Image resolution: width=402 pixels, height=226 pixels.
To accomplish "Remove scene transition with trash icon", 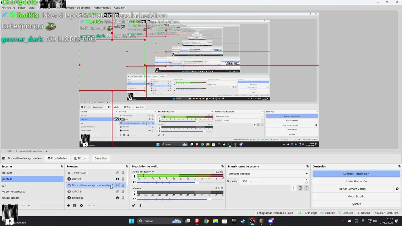I will tap(300, 188).
